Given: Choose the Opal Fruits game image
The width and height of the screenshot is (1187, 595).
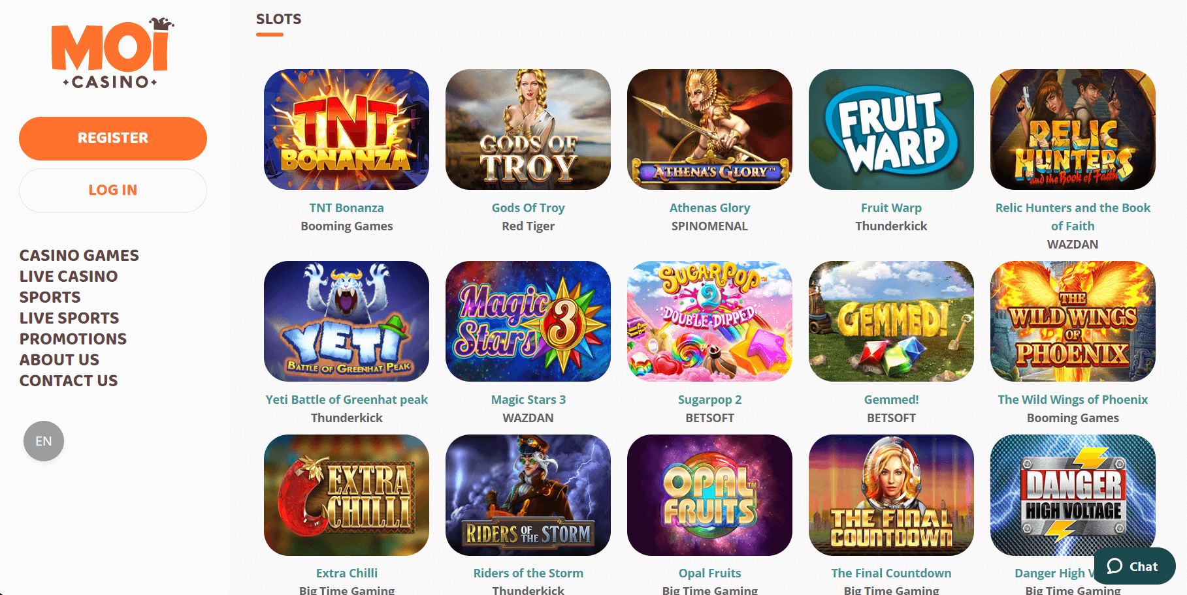Looking at the screenshot, I should (709, 495).
